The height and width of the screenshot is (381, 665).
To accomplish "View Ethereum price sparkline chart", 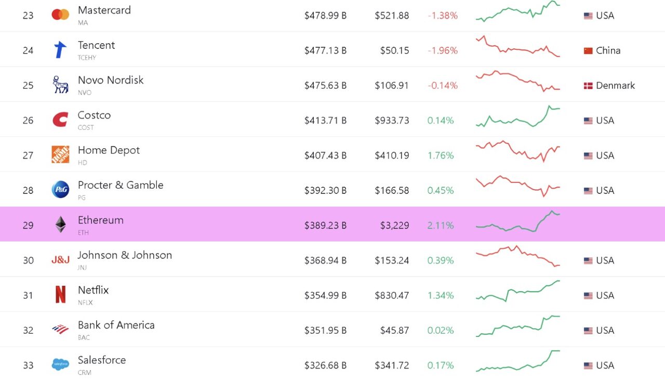I will pos(518,221).
